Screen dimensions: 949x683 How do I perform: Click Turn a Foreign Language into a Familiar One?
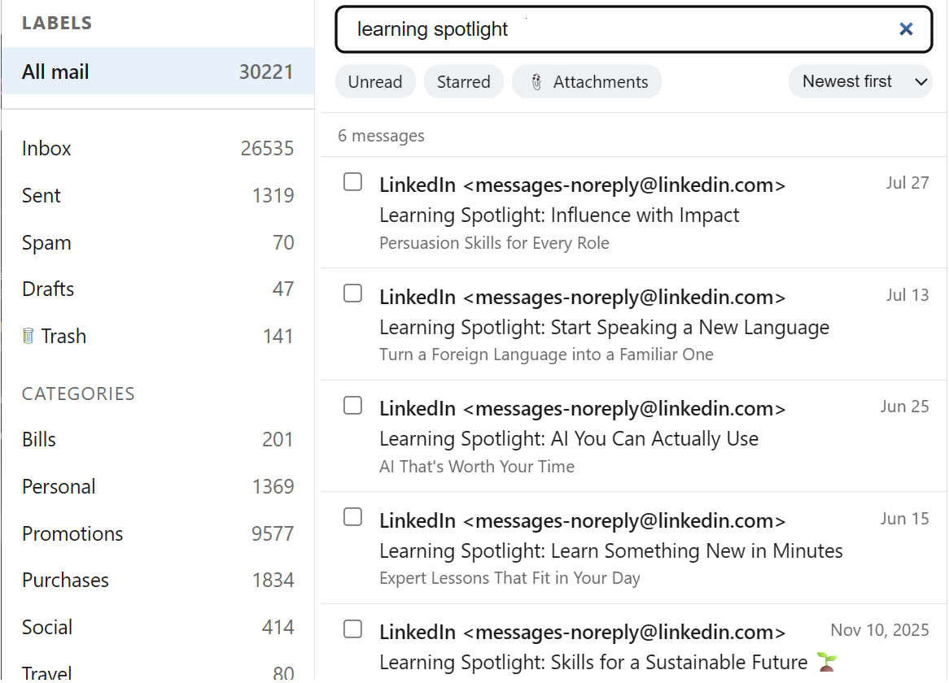pos(546,355)
